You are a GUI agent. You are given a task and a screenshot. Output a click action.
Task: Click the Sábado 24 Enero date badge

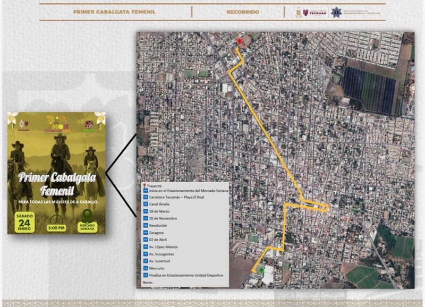click(x=22, y=223)
